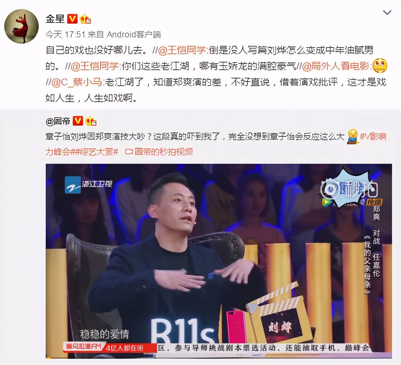Click the crown membership icon next to 金星
This screenshot has height=365, width=401.
[x=85, y=19]
